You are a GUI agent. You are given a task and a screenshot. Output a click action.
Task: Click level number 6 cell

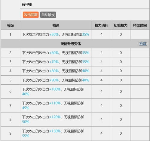tap(10, 92)
